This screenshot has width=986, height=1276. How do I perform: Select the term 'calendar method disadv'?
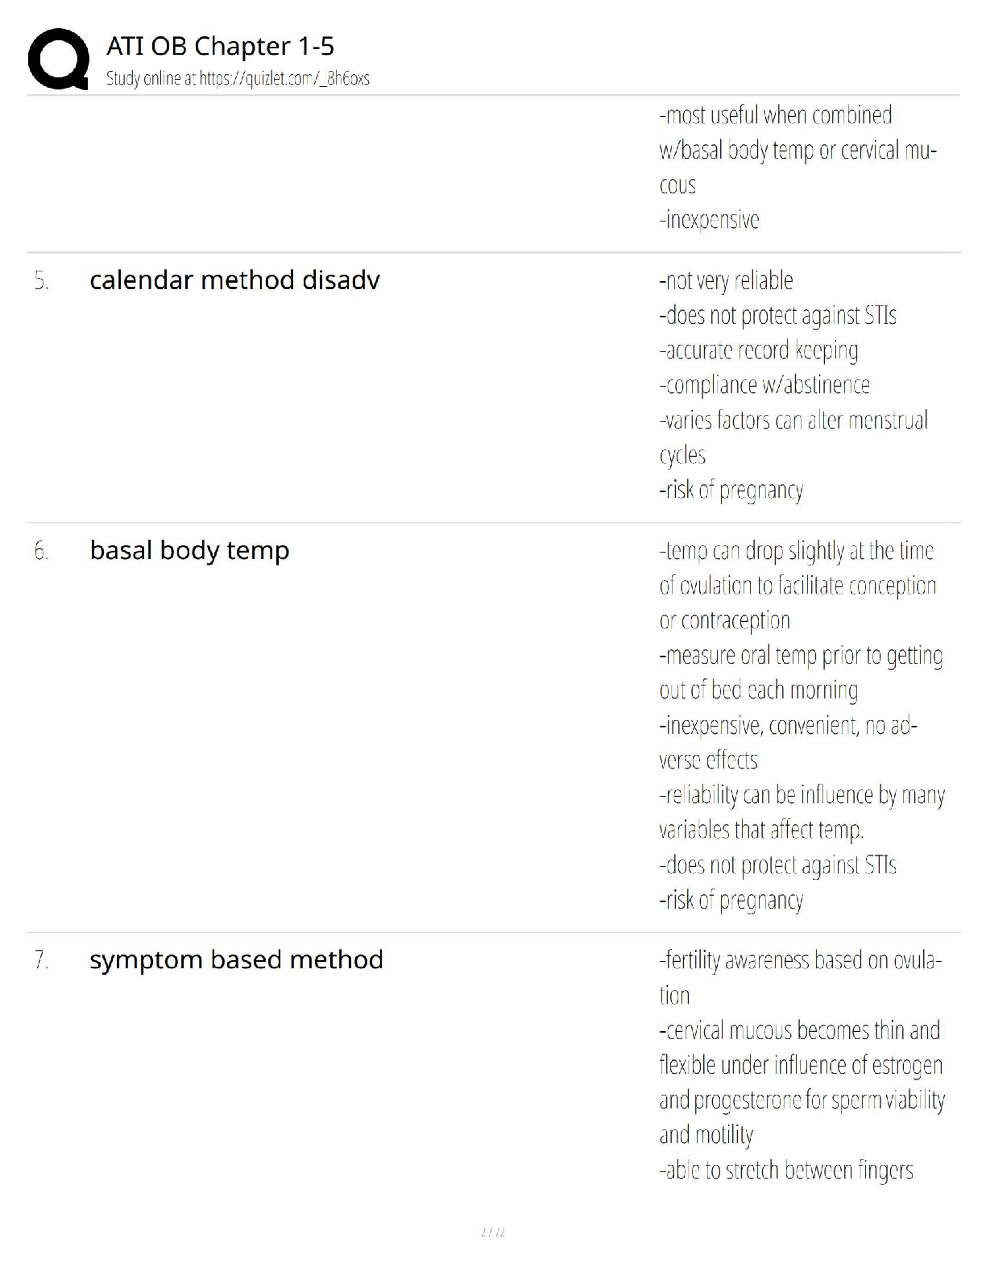coord(234,280)
